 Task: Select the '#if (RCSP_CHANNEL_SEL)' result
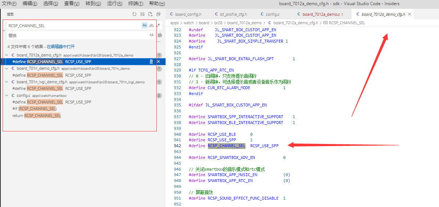35,109
